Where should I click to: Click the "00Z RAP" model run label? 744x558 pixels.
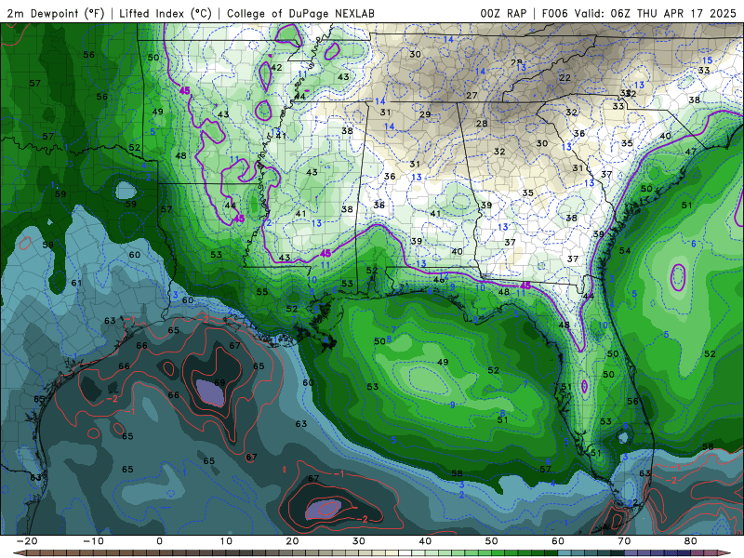[503, 13]
